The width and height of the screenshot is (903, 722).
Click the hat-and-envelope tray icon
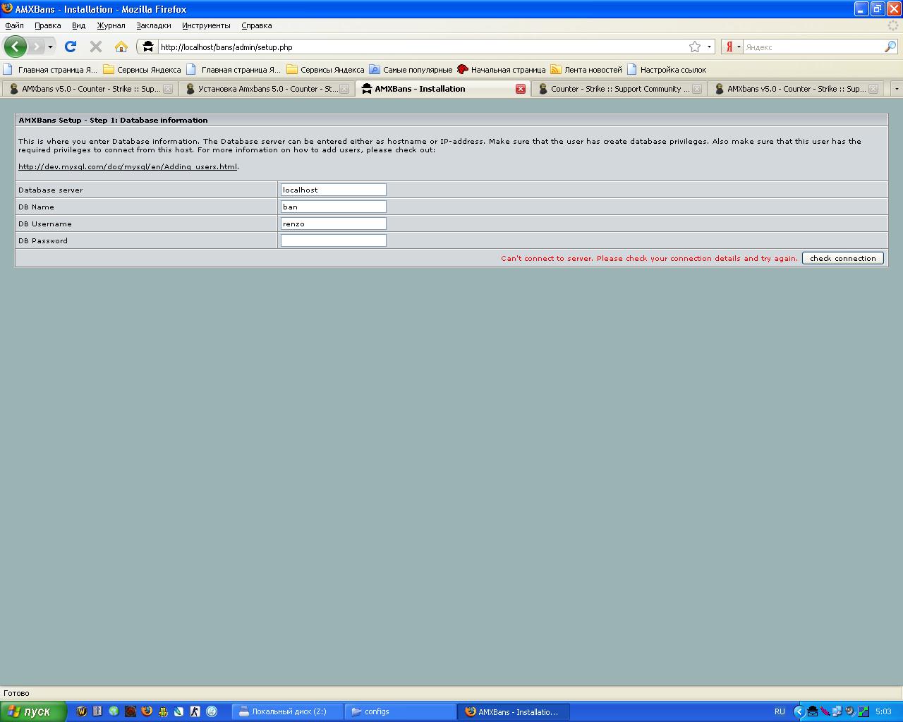pyautogui.click(x=813, y=711)
